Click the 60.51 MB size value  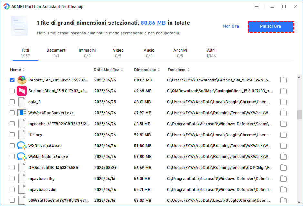click(x=142, y=124)
